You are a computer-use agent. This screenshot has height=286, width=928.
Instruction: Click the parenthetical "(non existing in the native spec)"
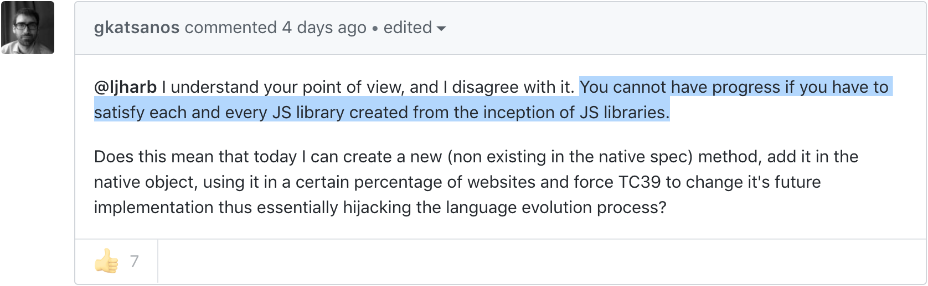(x=570, y=157)
